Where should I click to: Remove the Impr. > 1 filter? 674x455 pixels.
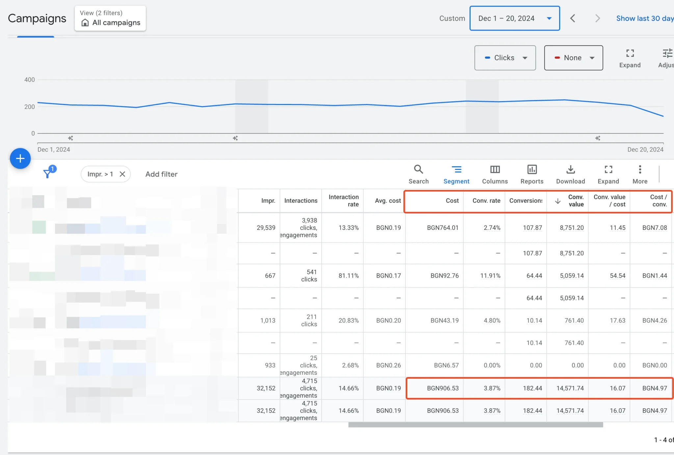(x=122, y=174)
